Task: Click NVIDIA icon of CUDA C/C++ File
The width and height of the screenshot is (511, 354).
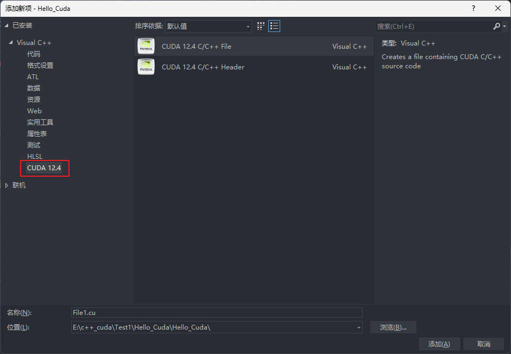Action: pyautogui.click(x=146, y=46)
